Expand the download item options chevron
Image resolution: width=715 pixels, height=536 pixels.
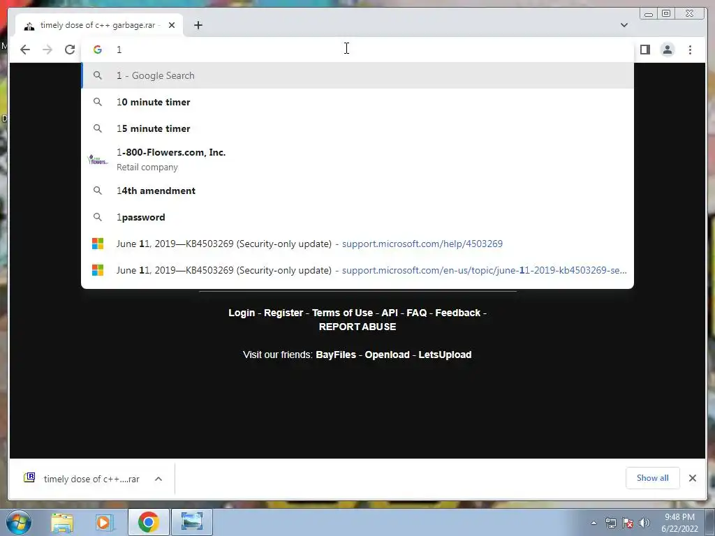point(159,479)
